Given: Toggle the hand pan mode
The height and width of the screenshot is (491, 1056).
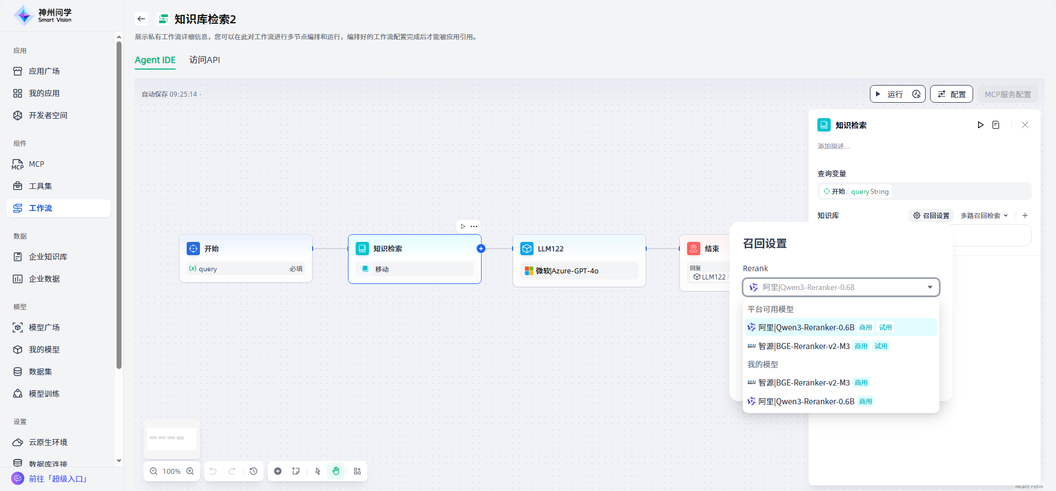Looking at the screenshot, I should (x=336, y=471).
